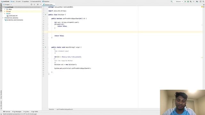This screenshot has width=205, height=115.
Task: Click the leetcode1013 breadcrumb
Action: click(36, 1)
